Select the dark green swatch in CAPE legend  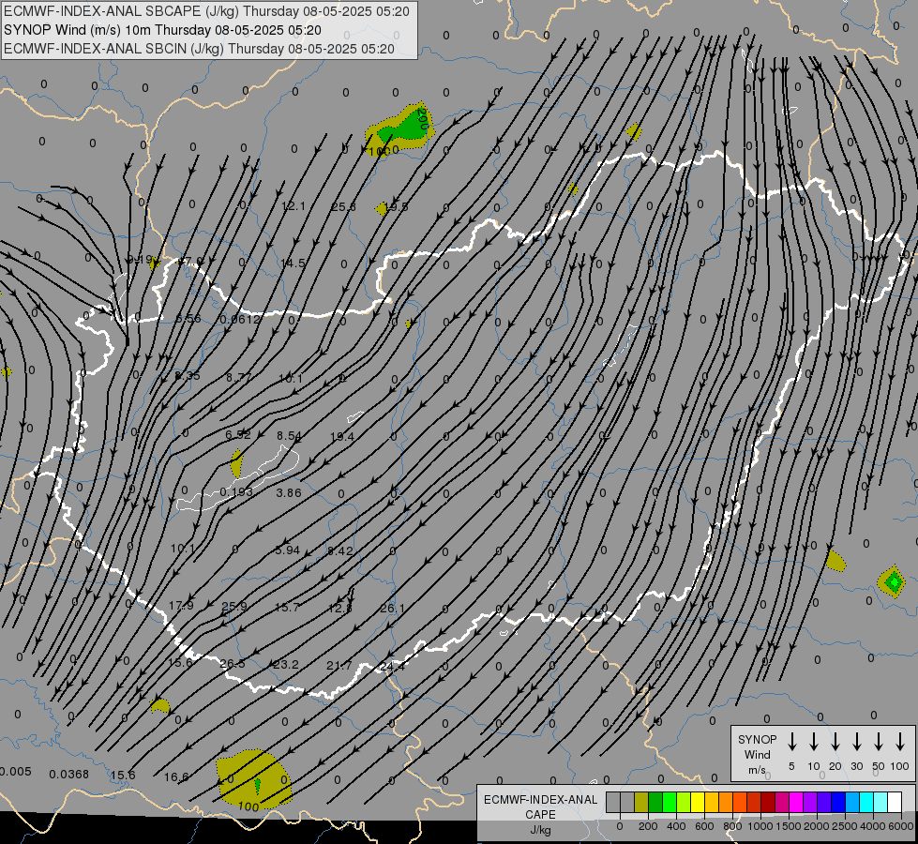click(x=655, y=802)
